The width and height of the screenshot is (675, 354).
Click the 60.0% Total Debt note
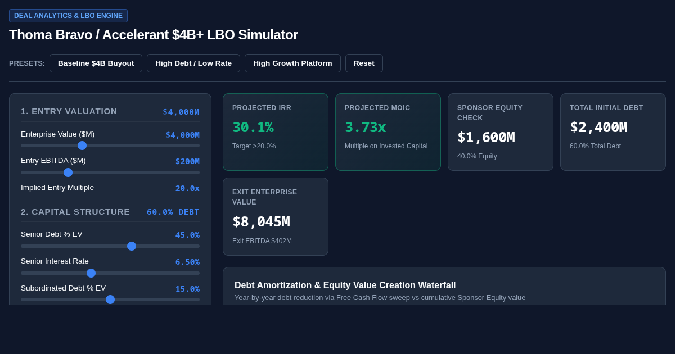[x=595, y=146]
